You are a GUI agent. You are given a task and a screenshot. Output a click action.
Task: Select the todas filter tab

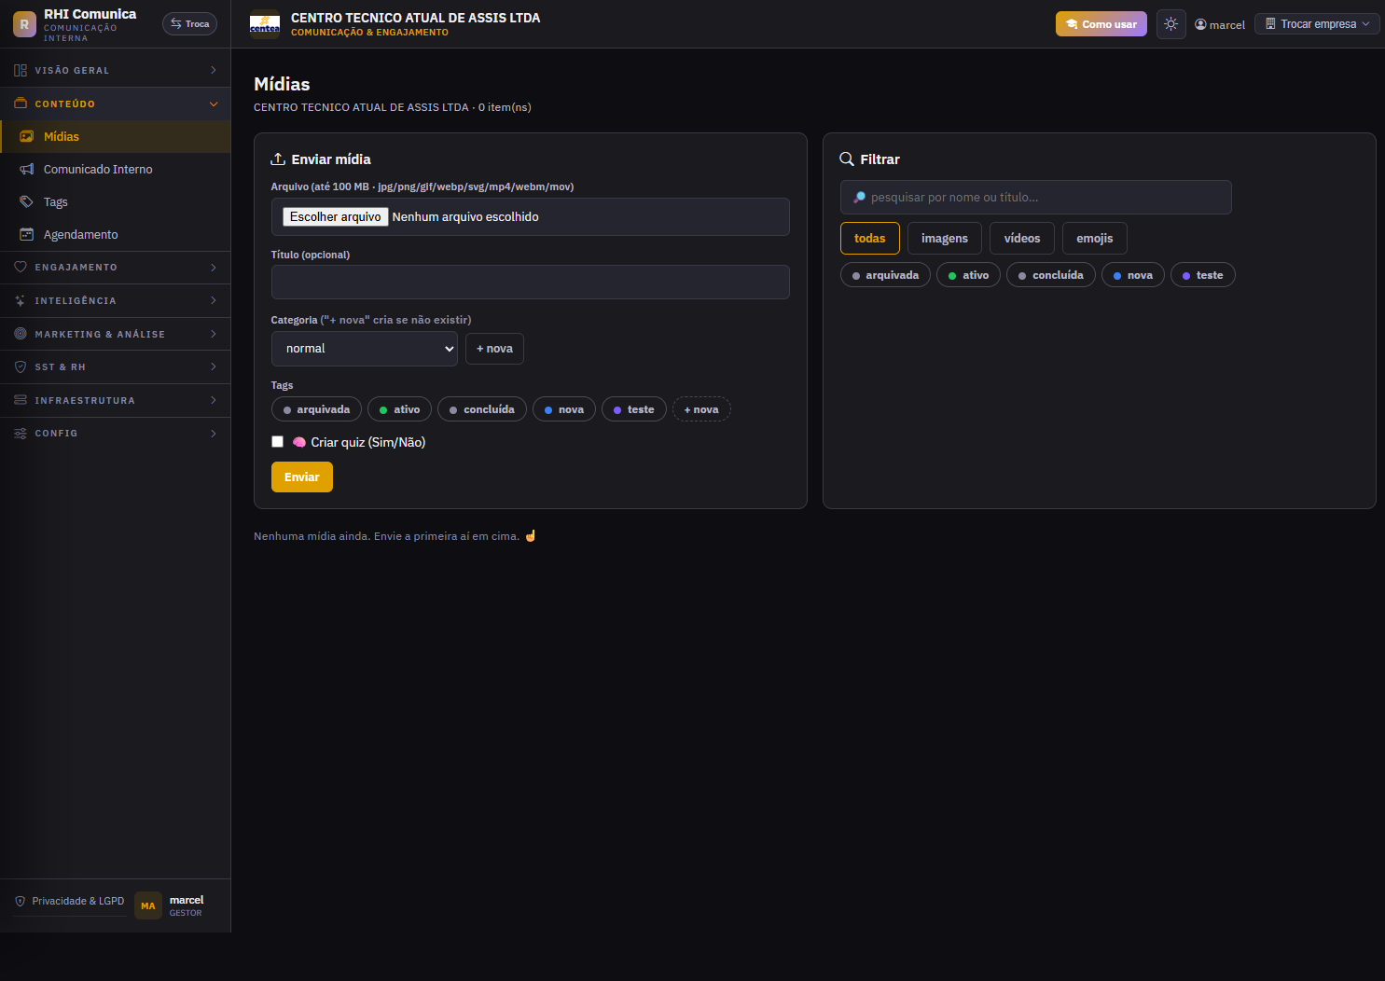pos(870,238)
